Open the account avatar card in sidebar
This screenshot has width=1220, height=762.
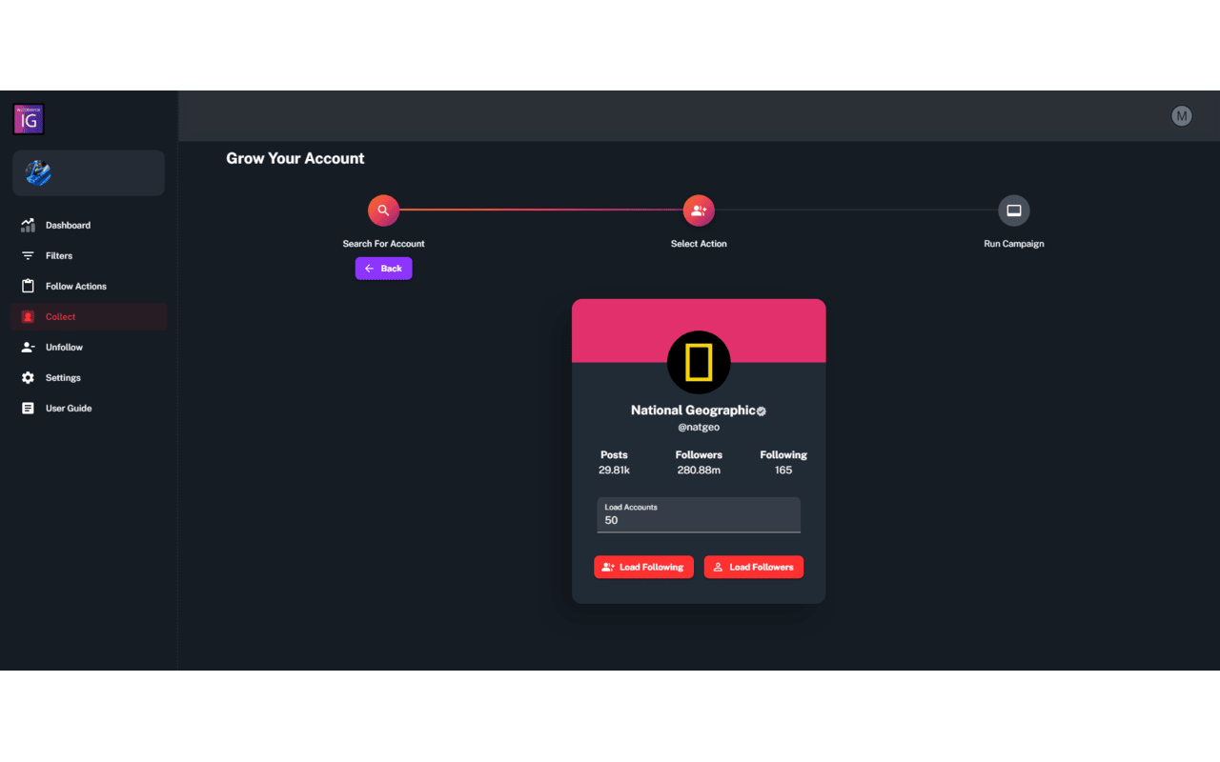(x=89, y=173)
